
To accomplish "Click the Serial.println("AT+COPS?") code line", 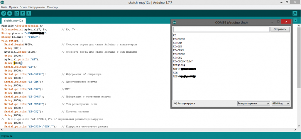I will coord(25,74).
